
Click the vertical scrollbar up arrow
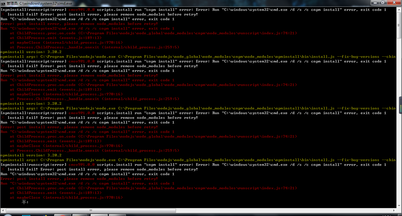click(x=399, y=10)
